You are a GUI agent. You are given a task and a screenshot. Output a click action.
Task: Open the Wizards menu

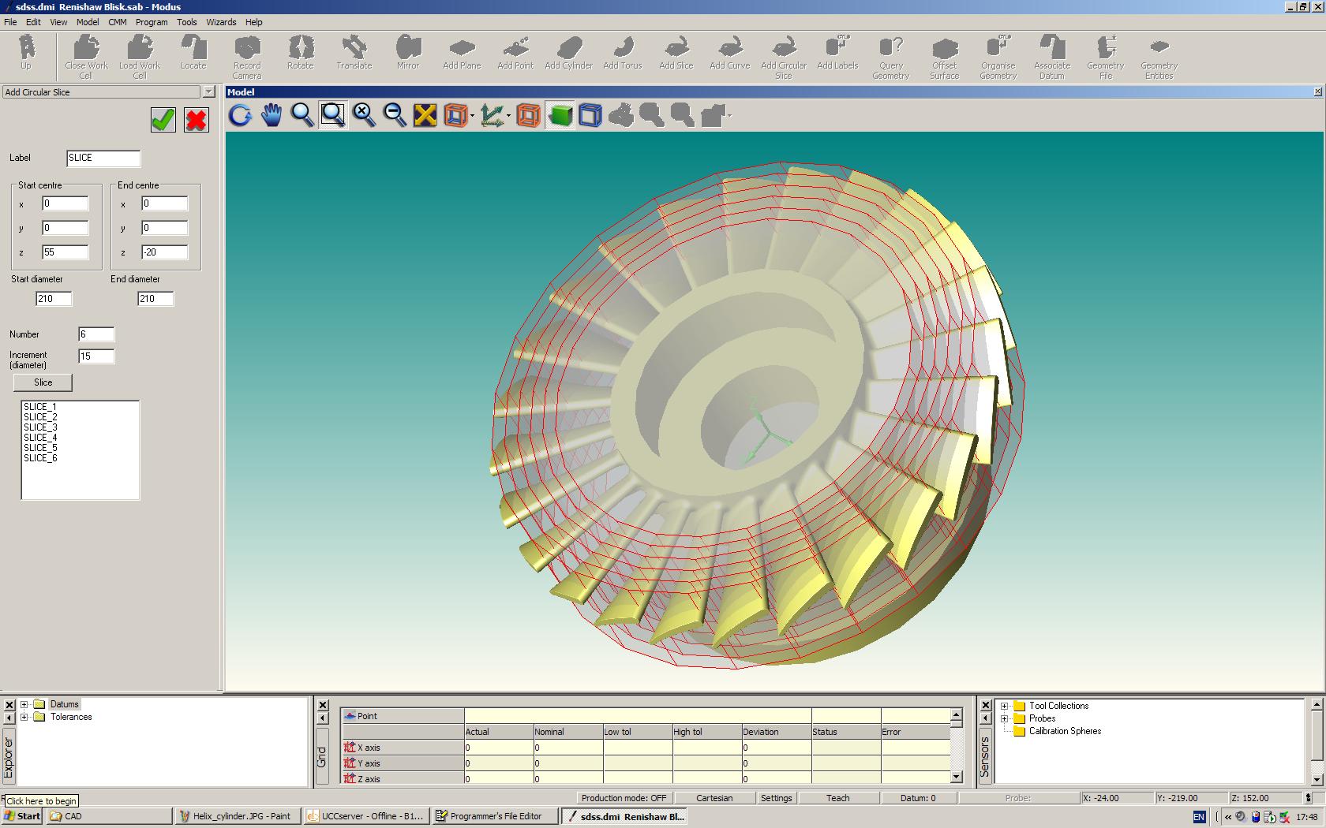coord(221,22)
